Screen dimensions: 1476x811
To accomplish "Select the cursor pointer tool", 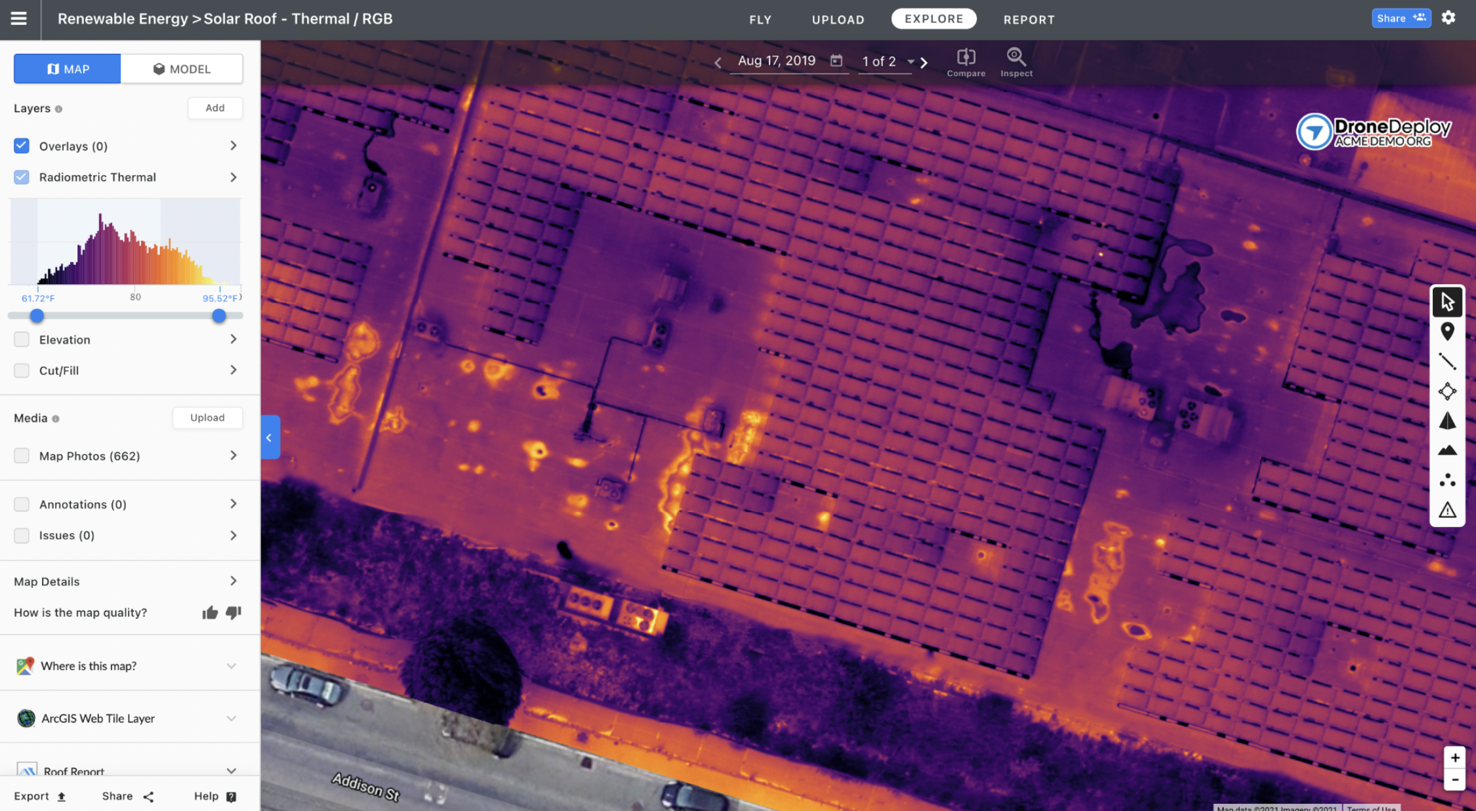I will tap(1447, 302).
